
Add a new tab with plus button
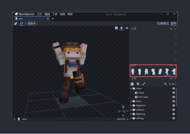[53, 18]
